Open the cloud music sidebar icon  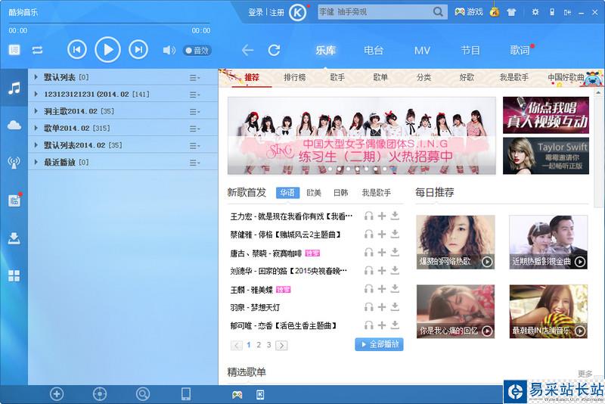point(14,125)
